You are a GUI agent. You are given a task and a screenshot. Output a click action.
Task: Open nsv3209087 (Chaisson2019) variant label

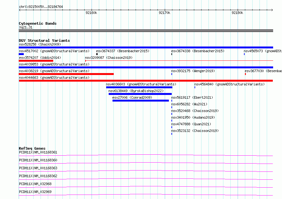[x=109, y=58]
